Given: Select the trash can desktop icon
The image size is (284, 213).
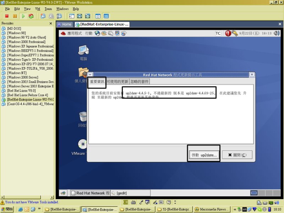Looking at the screenshot, I should click(x=83, y=120).
